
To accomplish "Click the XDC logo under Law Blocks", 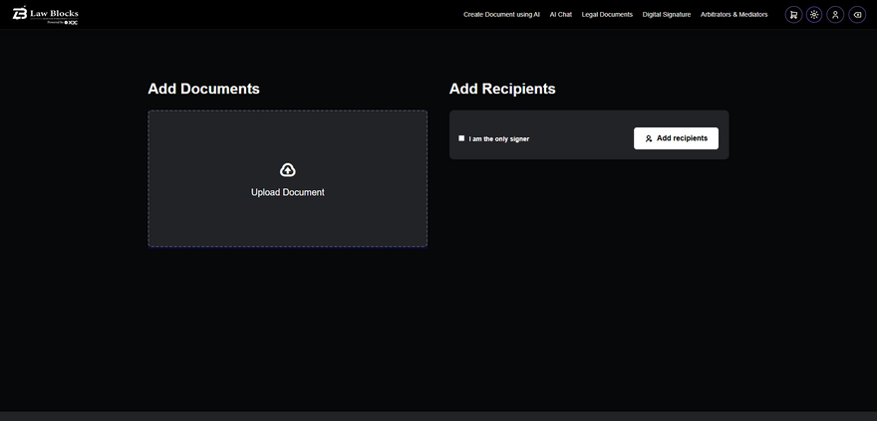I will pyautogui.click(x=72, y=21).
